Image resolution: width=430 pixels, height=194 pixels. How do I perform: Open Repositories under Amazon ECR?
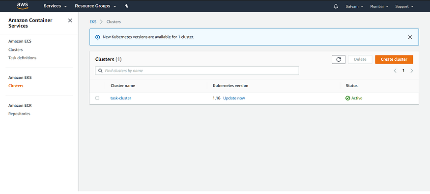point(19,114)
